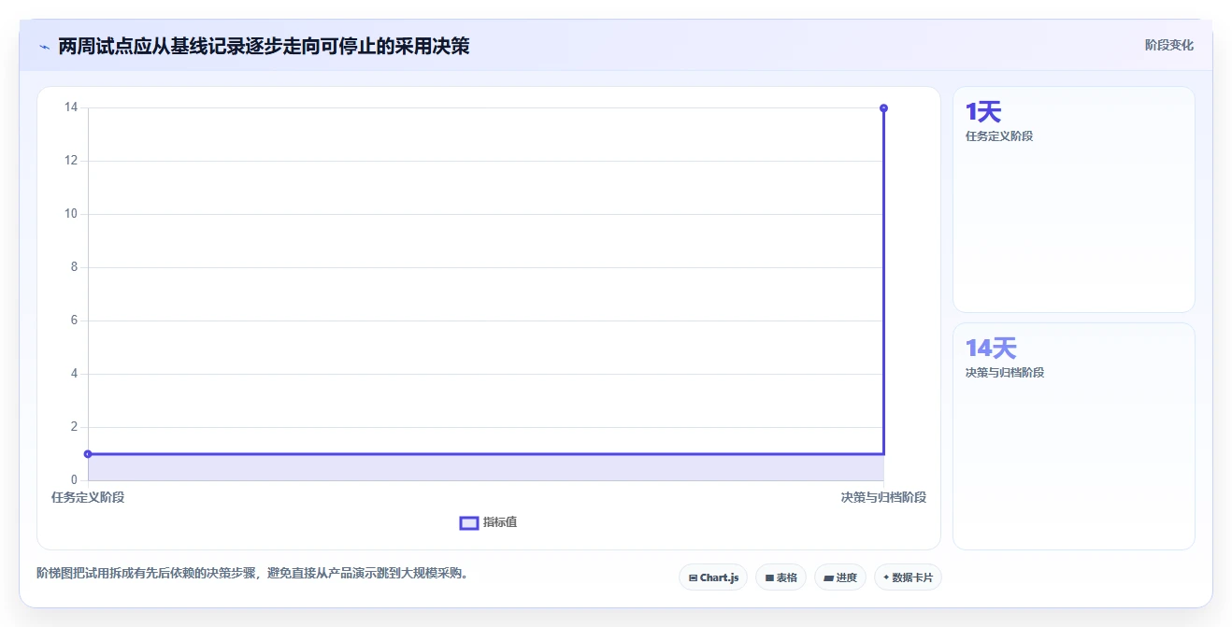Click the y-axis label 2

pos(75,427)
